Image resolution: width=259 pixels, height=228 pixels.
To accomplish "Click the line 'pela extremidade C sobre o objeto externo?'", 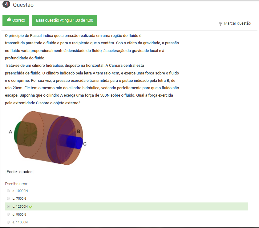I will coord(42,103).
